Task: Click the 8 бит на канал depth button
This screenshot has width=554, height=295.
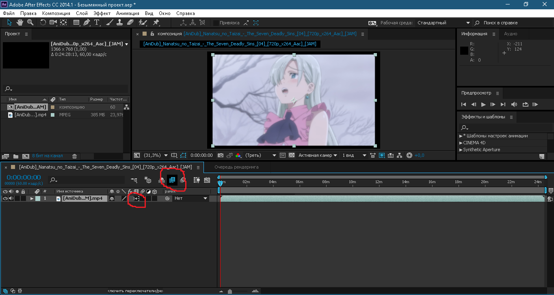Action: click(48, 156)
